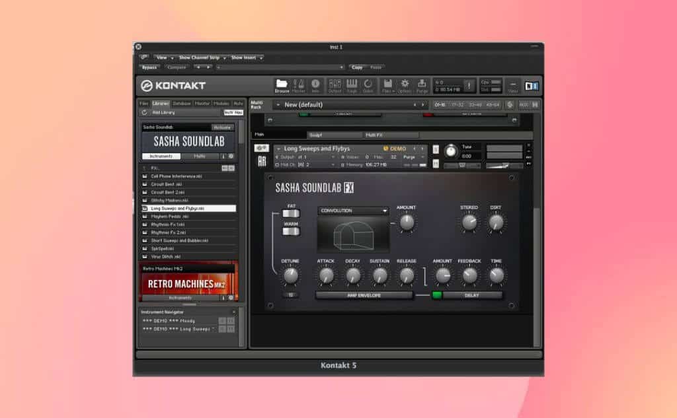This screenshot has width=677, height=418.
Task: Select Virus Glitch.nki in library list
Action: click(189, 257)
